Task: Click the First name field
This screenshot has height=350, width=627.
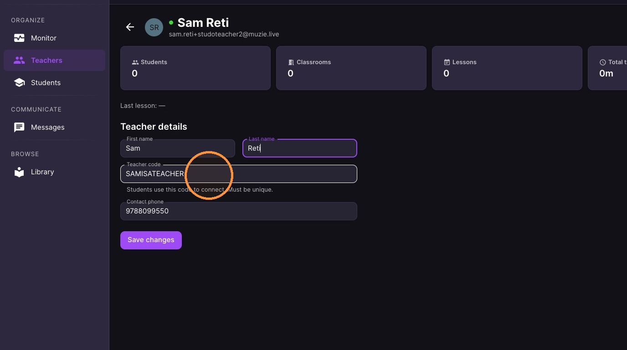Action: coord(178,148)
